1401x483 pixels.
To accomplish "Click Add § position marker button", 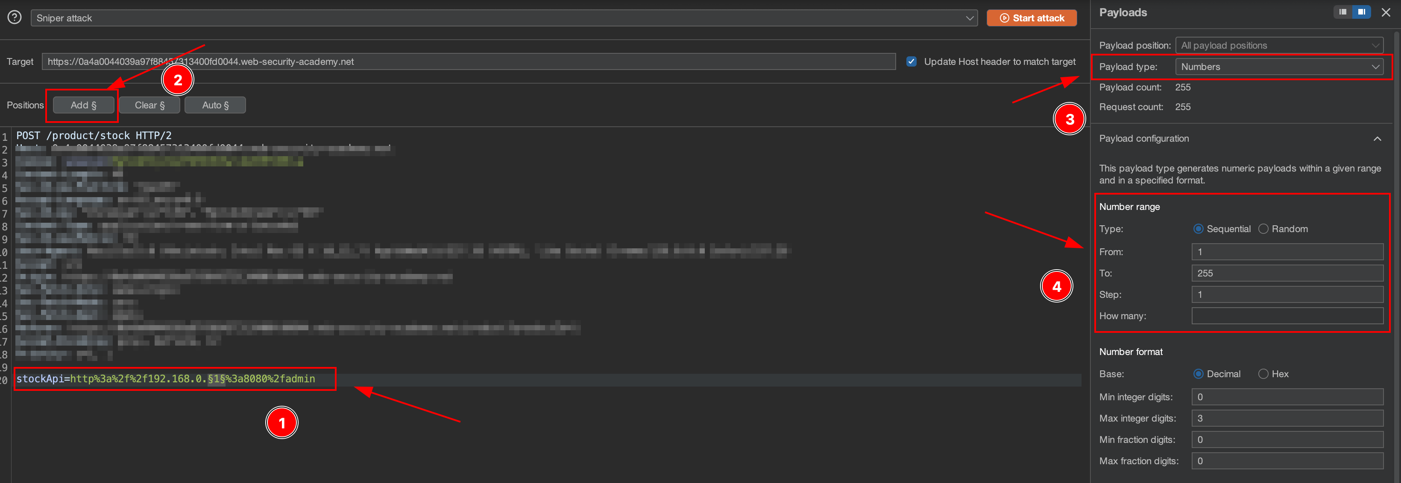I will [83, 105].
